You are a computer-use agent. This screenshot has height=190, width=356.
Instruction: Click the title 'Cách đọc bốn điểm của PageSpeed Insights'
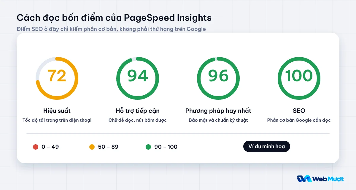click(x=114, y=18)
